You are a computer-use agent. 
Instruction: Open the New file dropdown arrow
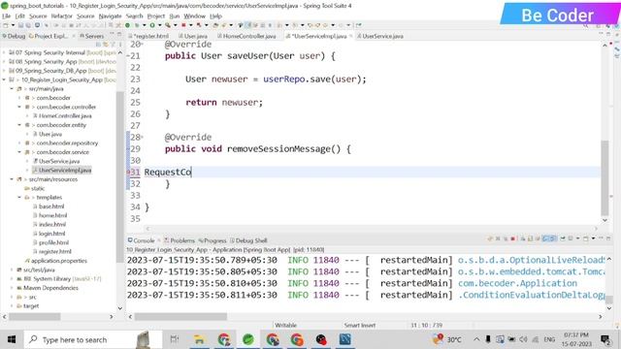(x=13, y=25)
